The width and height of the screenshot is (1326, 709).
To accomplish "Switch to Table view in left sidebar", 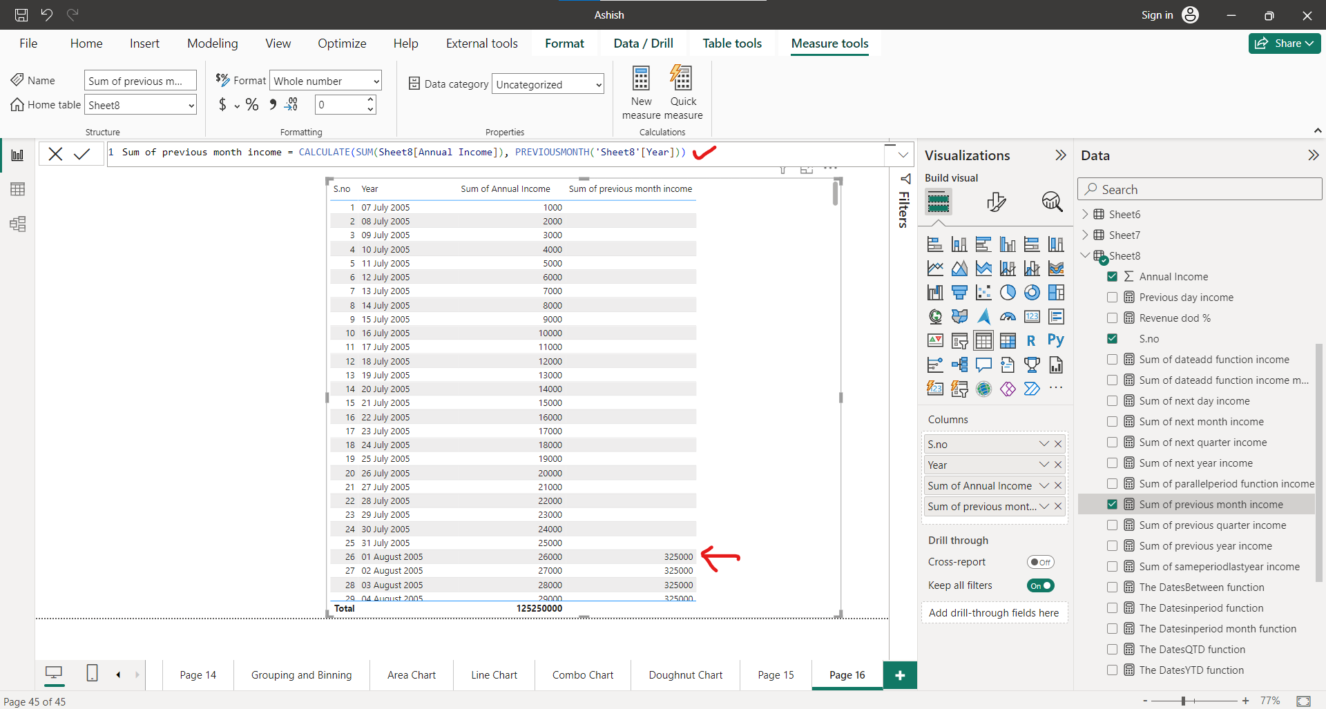I will (17, 188).
